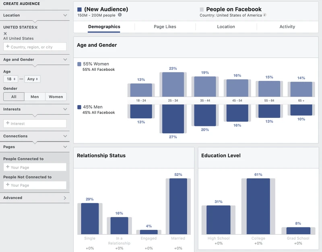Remove UNITED STATES location with X icon
This screenshot has width=322, height=252.
click(36, 27)
